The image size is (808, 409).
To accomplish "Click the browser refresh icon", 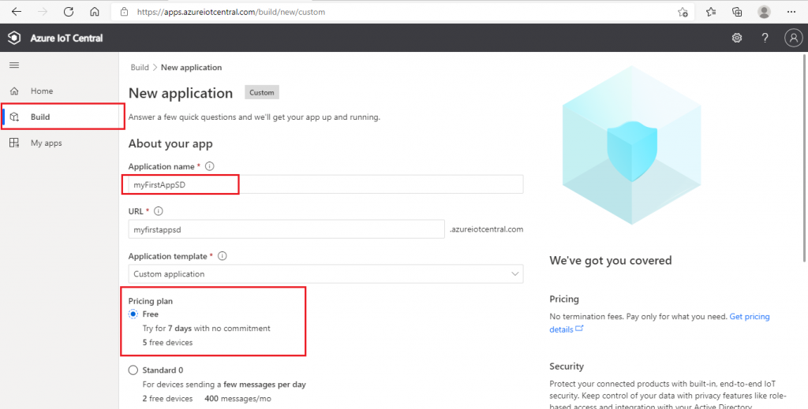I will [69, 12].
